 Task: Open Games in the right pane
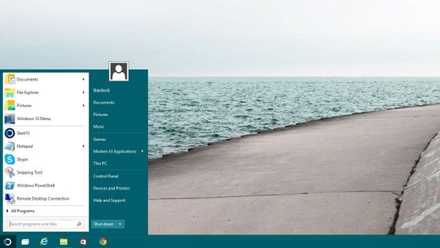tap(99, 139)
